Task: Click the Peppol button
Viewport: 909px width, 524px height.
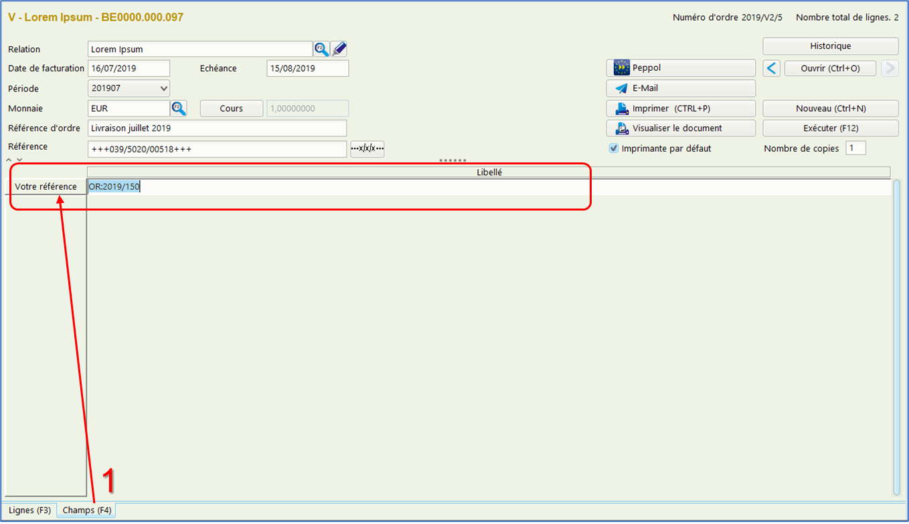Action: 681,68
